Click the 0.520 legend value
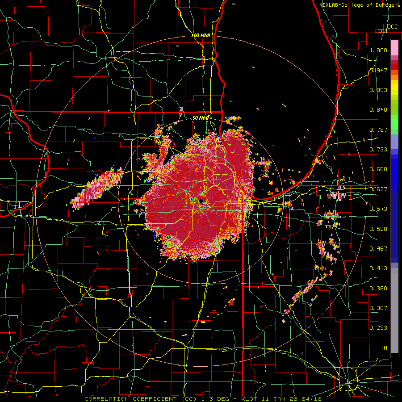 pos(378,229)
